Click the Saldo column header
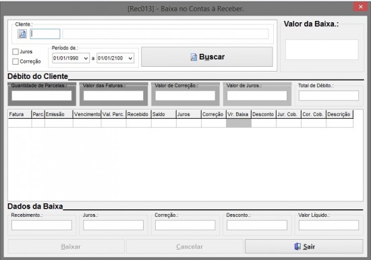371x260 pixels. point(164,114)
